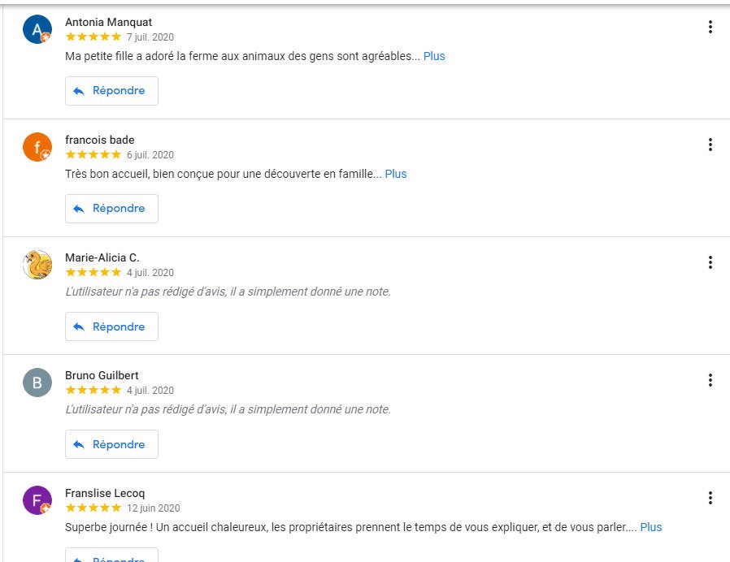
Task: Reply to Marie-Alicia C.'s rating
Action: pyautogui.click(x=111, y=326)
